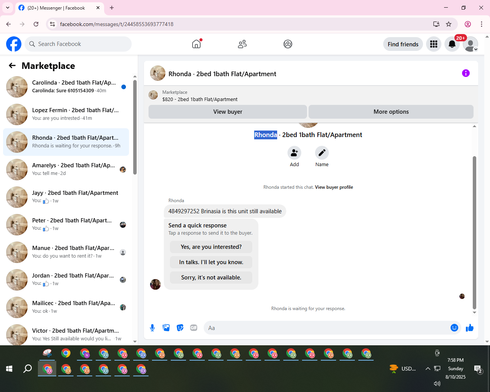490x392 pixels.
Task: Click the Name edit pencil icon
Action: [322, 153]
